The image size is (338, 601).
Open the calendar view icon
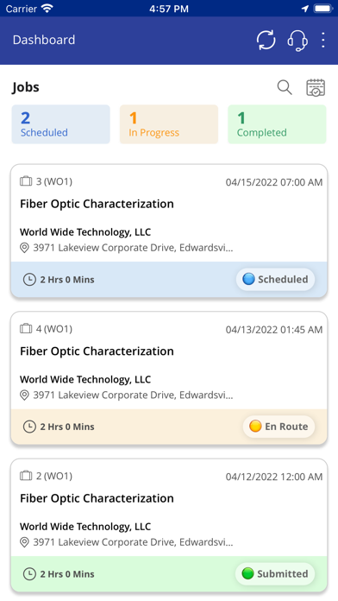(x=316, y=87)
